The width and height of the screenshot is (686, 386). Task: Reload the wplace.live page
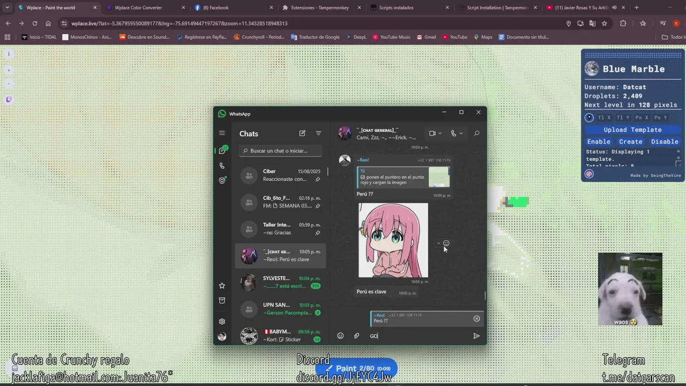(35, 24)
